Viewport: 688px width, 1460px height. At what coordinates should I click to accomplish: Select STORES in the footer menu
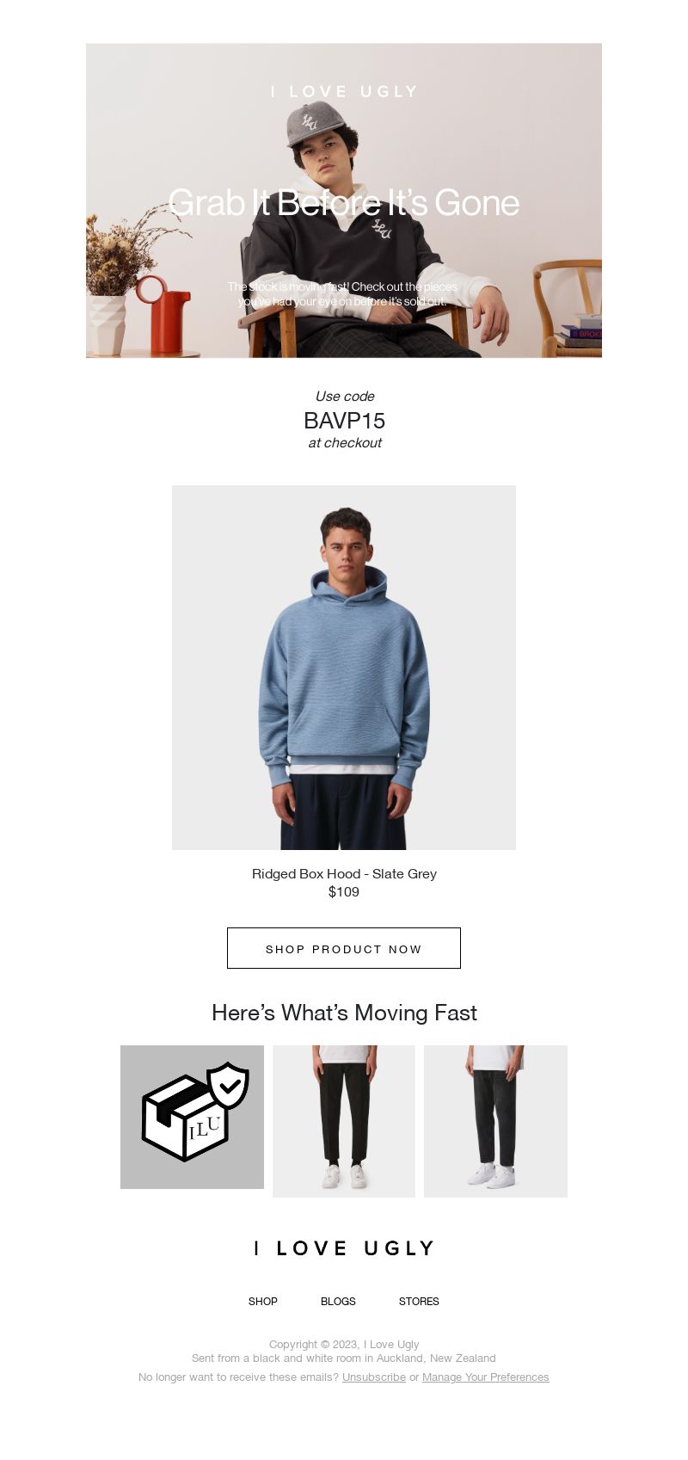click(x=419, y=1302)
